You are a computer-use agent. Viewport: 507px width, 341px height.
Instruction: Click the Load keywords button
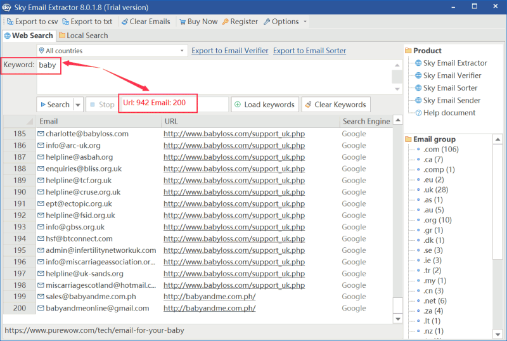(x=264, y=105)
